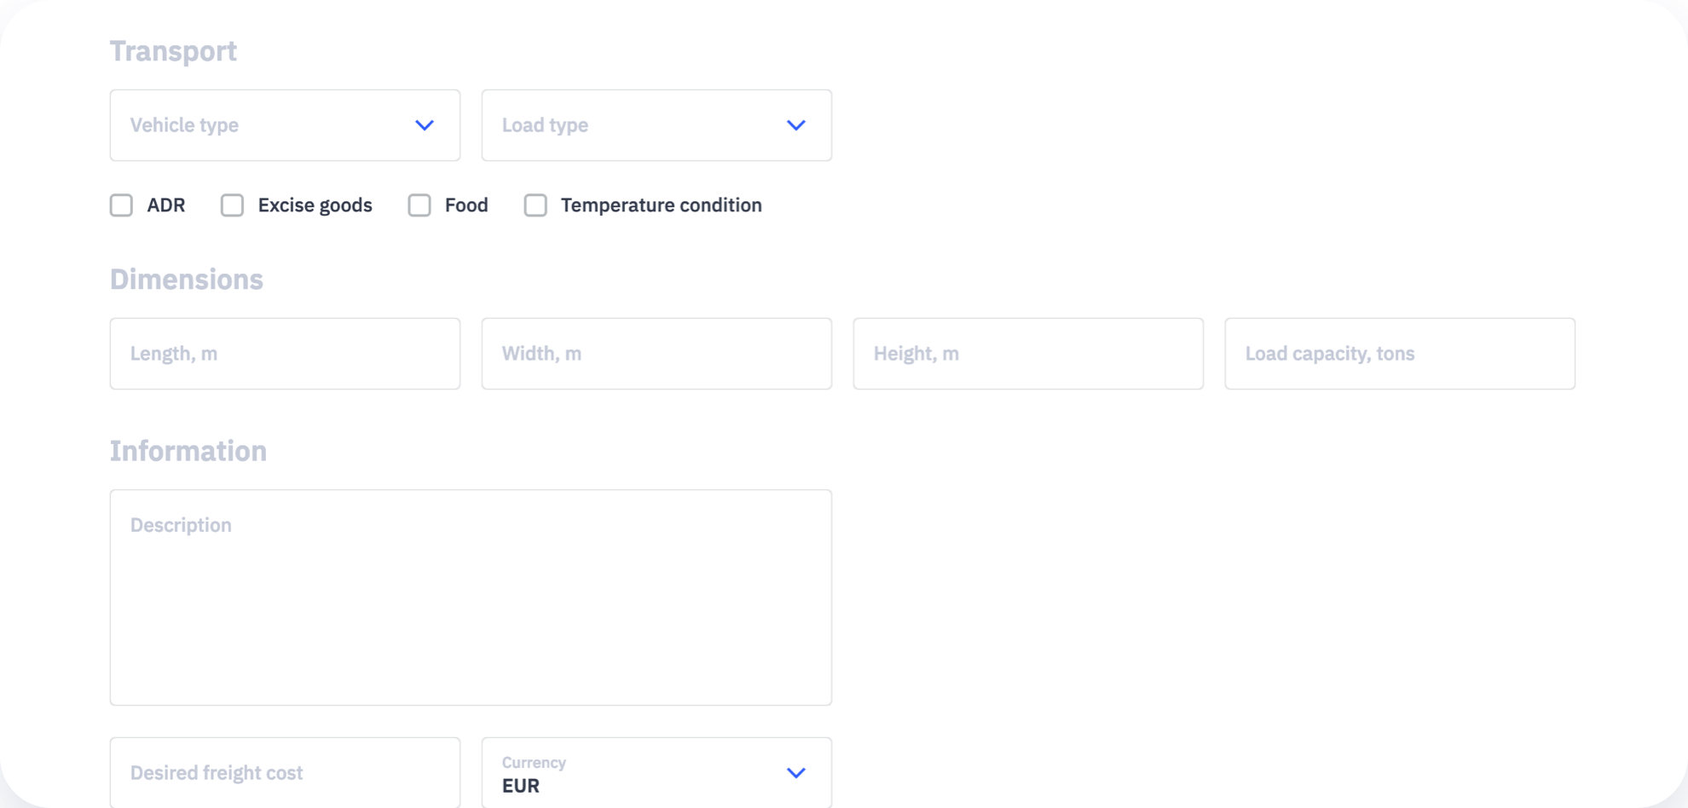The height and width of the screenshot is (808, 1688).
Task: Click the Temperature condition label
Action: point(662,205)
